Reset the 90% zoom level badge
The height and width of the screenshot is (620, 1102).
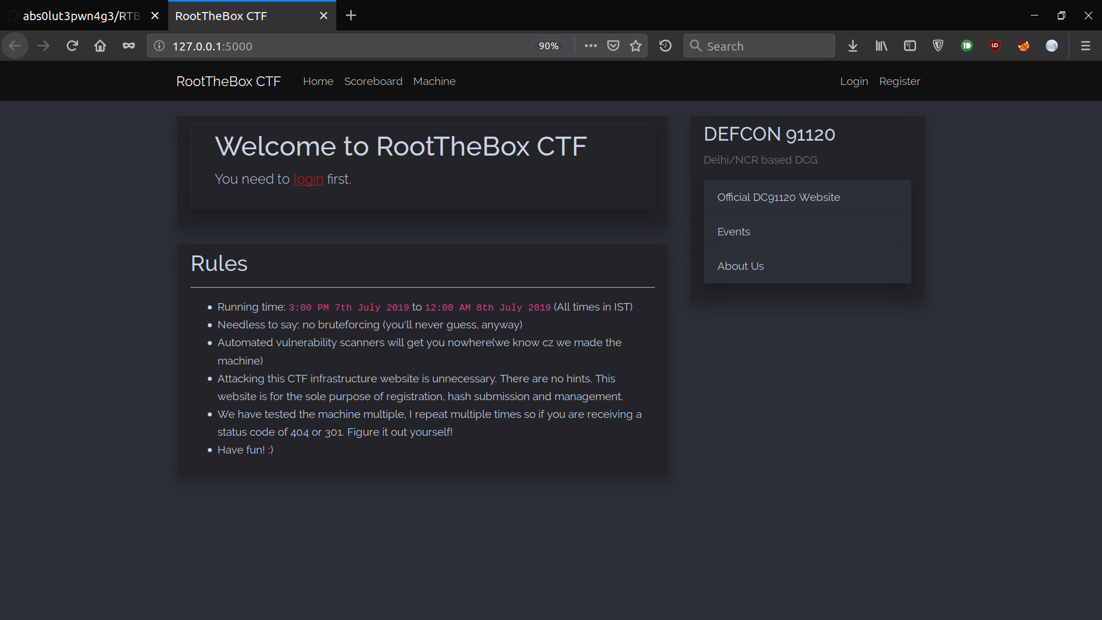tap(548, 46)
